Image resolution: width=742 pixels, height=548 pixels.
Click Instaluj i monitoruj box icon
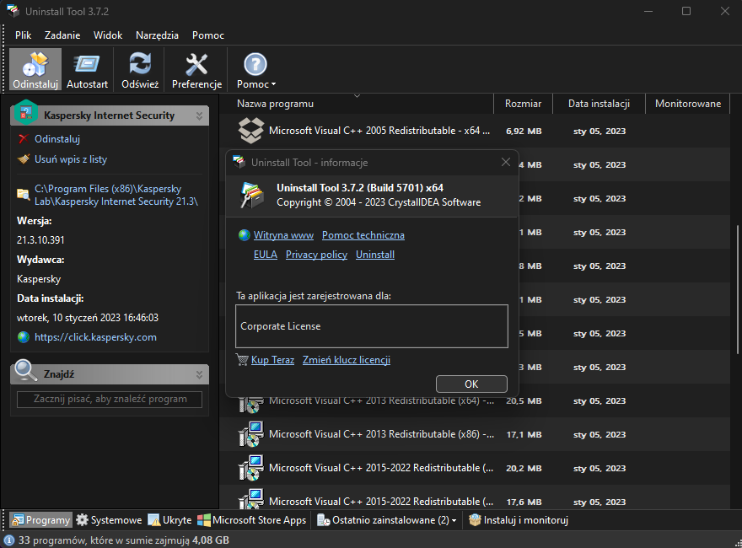click(475, 520)
